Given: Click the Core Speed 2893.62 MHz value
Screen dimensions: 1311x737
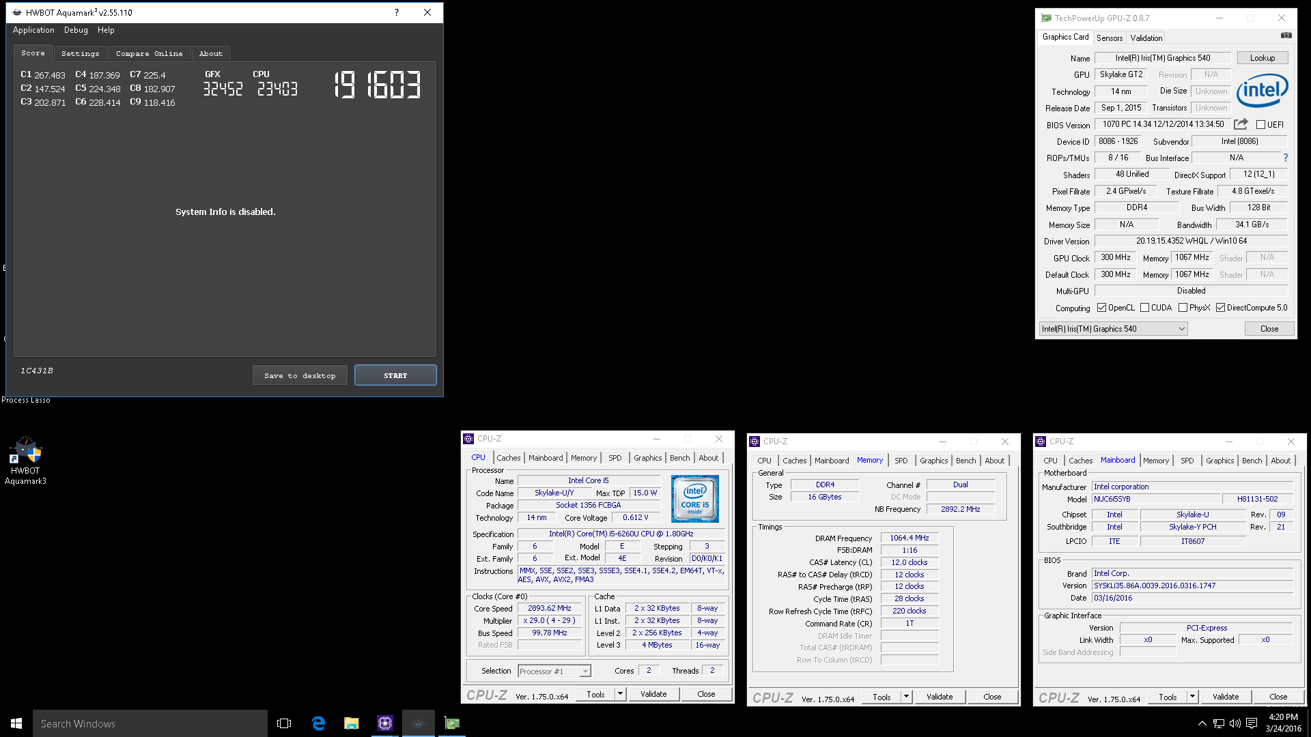Looking at the screenshot, I should [x=549, y=608].
